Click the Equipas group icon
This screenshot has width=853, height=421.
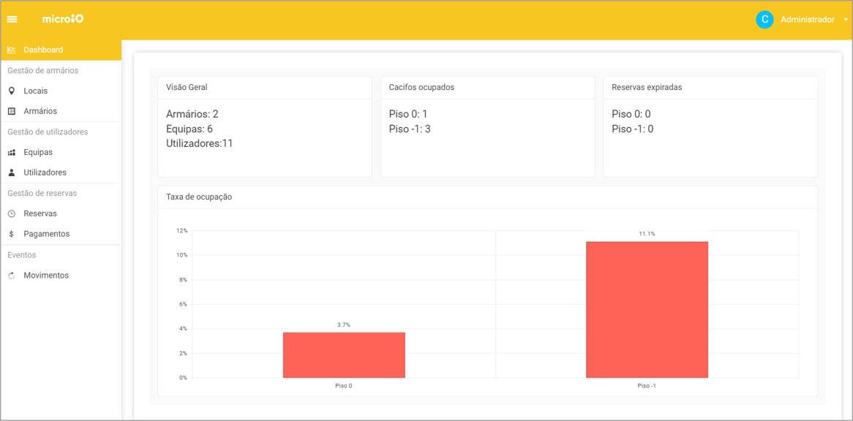tap(12, 152)
